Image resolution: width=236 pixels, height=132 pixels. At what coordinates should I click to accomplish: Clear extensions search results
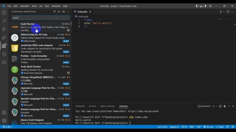pos(63,12)
